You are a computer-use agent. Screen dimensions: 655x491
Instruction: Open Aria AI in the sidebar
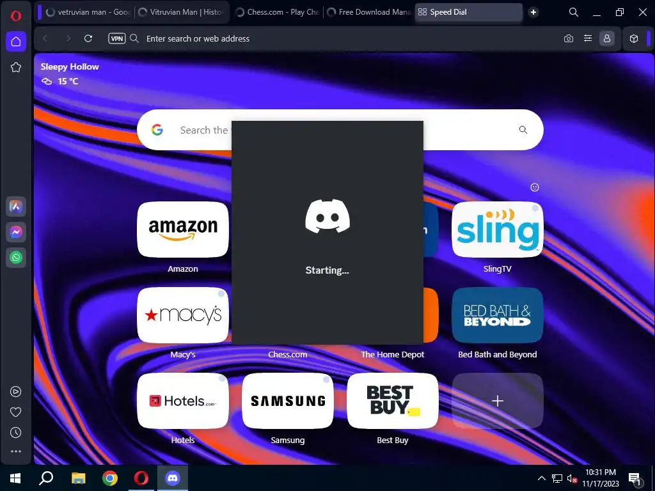(16, 207)
